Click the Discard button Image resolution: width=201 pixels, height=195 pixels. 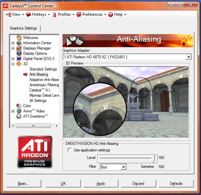tap(138, 184)
